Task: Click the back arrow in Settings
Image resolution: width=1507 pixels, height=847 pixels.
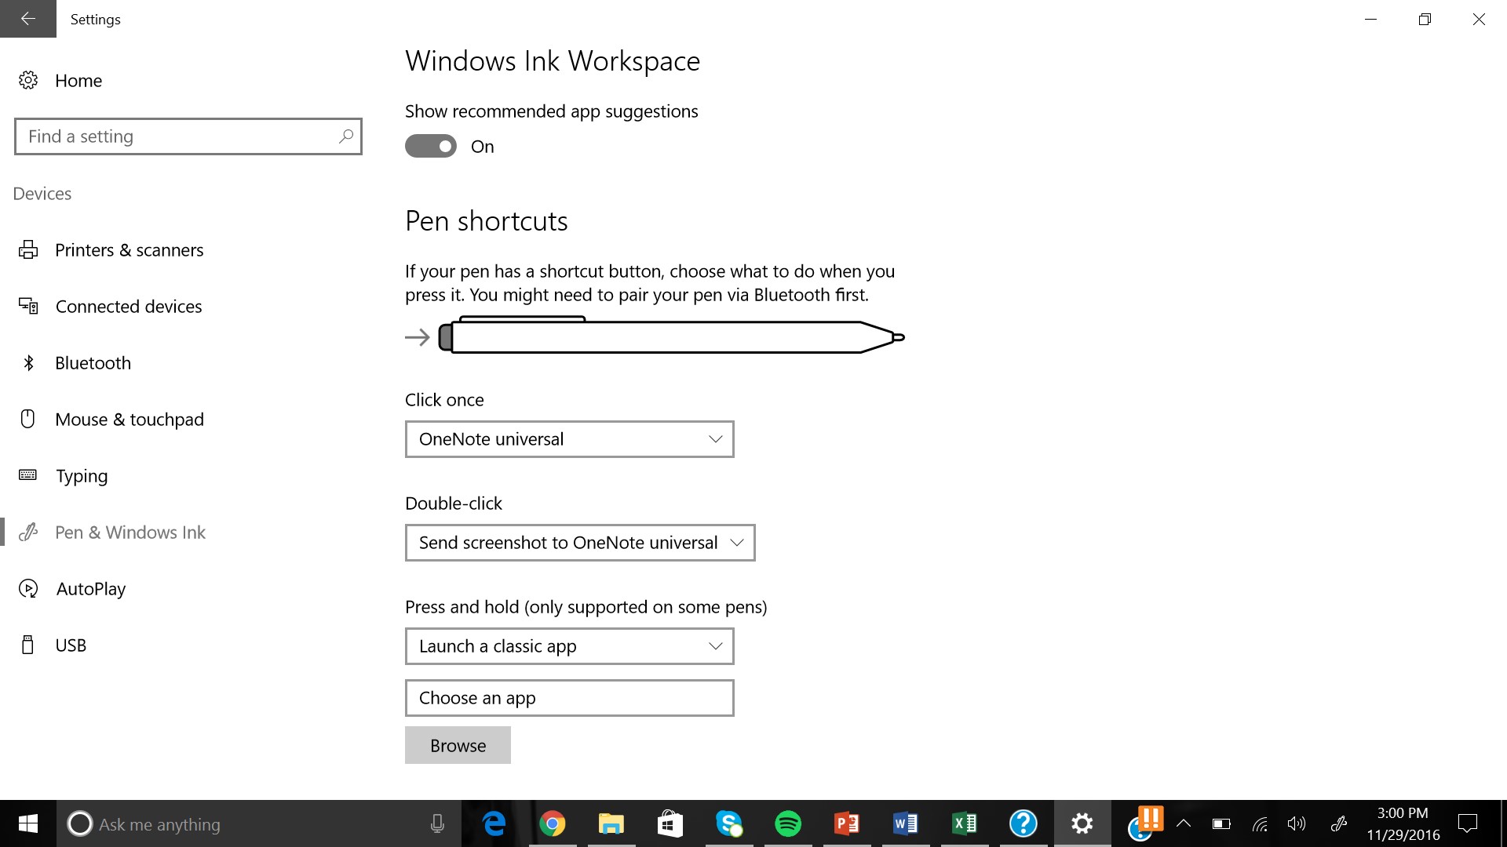Action: (x=28, y=19)
